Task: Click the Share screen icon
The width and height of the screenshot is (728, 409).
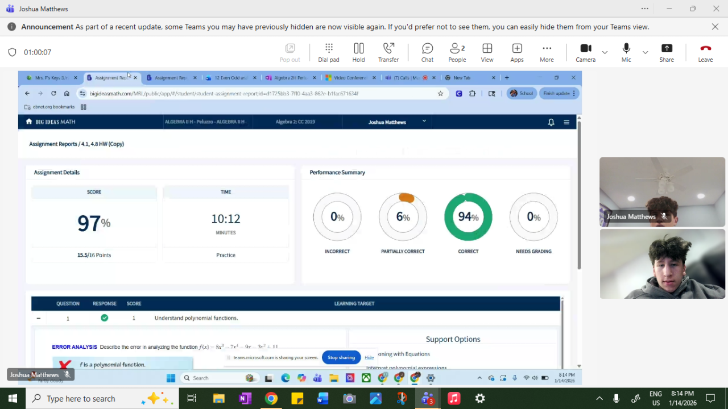Action: pyautogui.click(x=667, y=52)
